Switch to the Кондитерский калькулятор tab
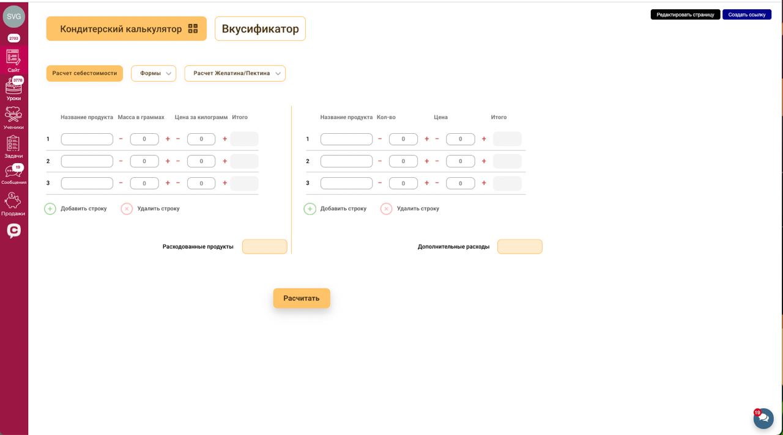This screenshot has width=783, height=435. pos(127,29)
